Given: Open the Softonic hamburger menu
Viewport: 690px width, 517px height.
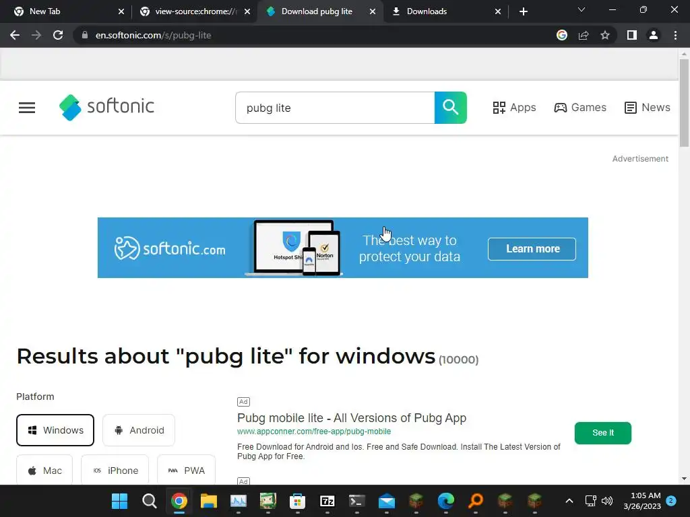Looking at the screenshot, I should (27, 108).
